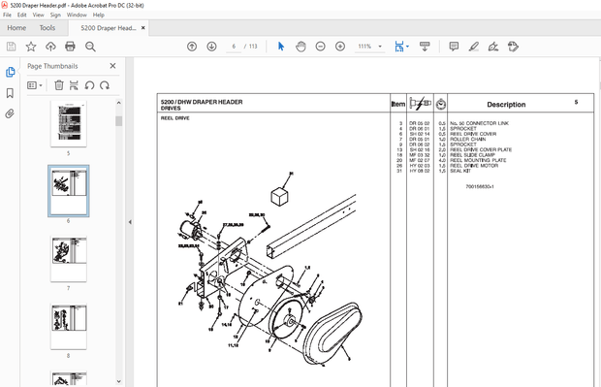Delete selected page with trash icon
The image size is (601, 387).
58,85
